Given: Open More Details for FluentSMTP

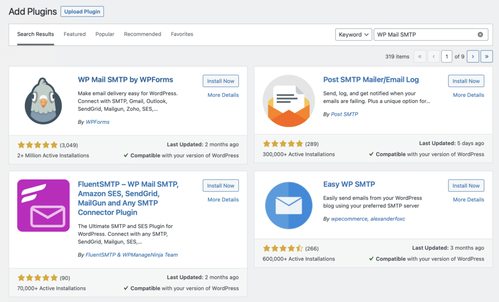Looking at the screenshot, I should click(223, 199).
